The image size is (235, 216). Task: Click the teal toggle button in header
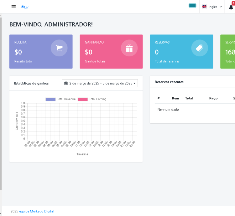click(192, 6)
